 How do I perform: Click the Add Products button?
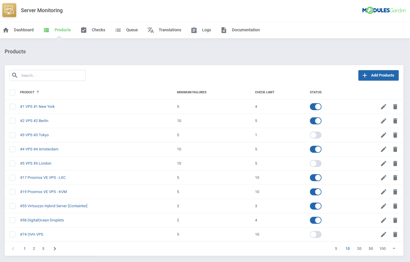[x=378, y=75]
